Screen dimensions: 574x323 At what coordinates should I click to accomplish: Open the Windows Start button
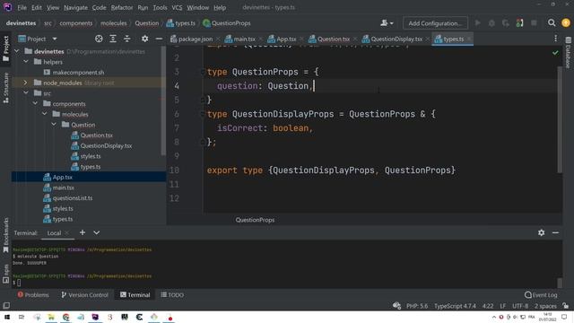click(6, 317)
